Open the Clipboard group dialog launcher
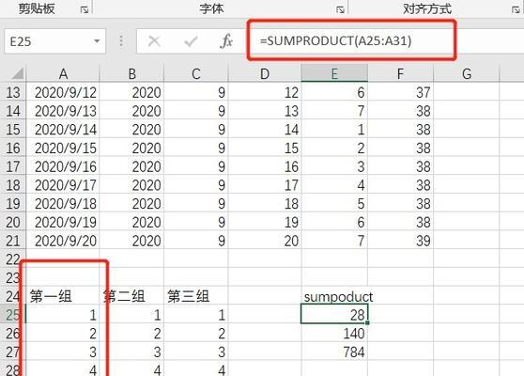The width and height of the screenshot is (524, 376). click(x=85, y=9)
